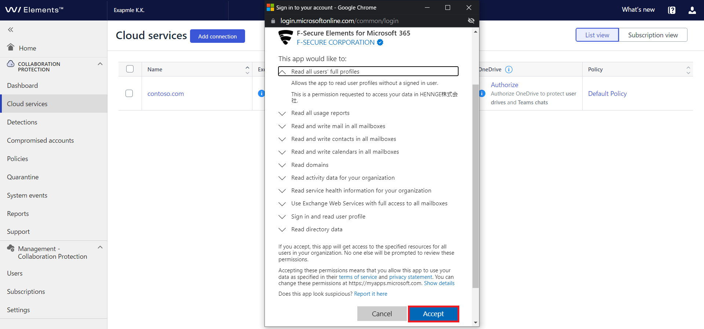Image resolution: width=704 pixels, height=329 pixels.
Task: Open the privacy statement link
Action: tap(411, 277)
